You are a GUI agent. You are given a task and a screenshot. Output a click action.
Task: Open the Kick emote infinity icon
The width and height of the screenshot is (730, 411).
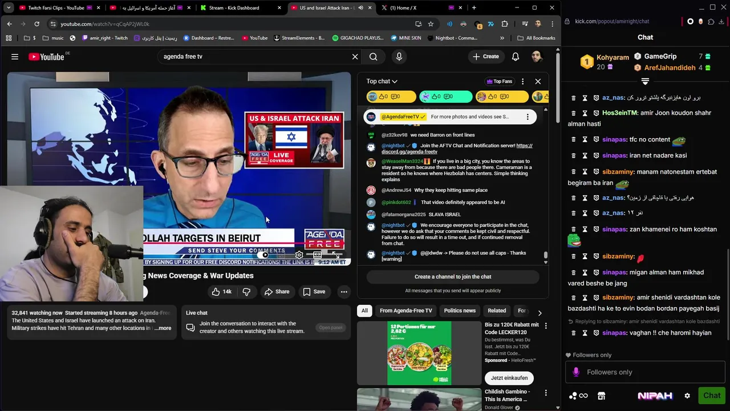[x=583, y=396]
